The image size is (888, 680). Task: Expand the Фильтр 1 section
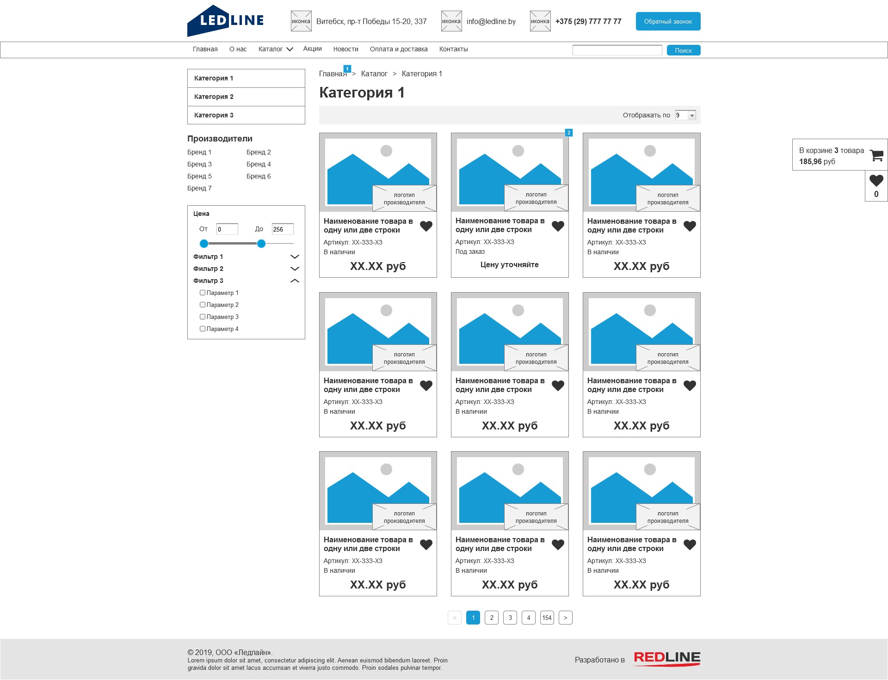(295, 257)
